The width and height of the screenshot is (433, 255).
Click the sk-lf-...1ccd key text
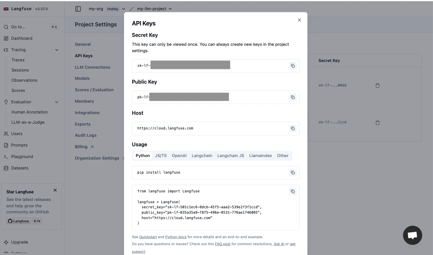[x=332, y=122]
